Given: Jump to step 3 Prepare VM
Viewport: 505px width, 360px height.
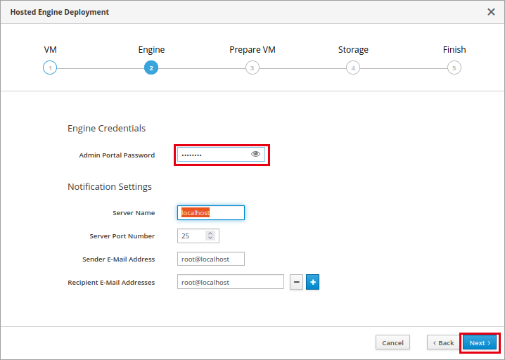Looking at the screenshot, I should click(252, 67).
